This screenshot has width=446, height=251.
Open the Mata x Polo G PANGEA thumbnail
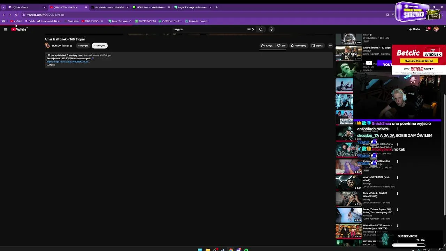(348, 199)
